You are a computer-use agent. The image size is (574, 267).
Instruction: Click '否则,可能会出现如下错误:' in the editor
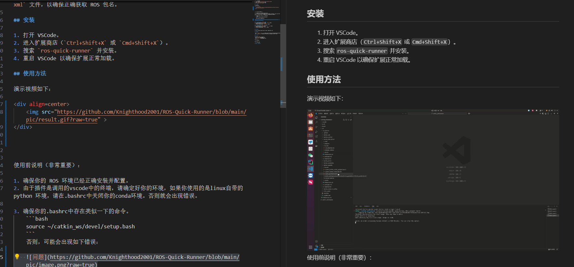(62, 242)
